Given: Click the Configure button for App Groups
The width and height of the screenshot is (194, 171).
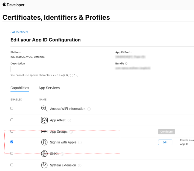Looking at the screenshot, I should point(166,132).
